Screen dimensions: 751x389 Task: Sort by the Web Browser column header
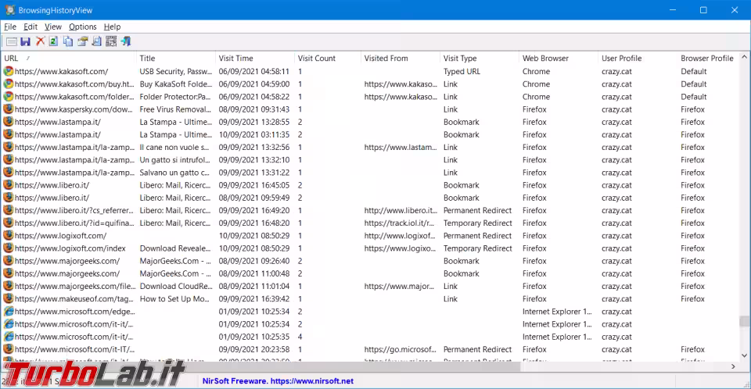click(559, 59)
